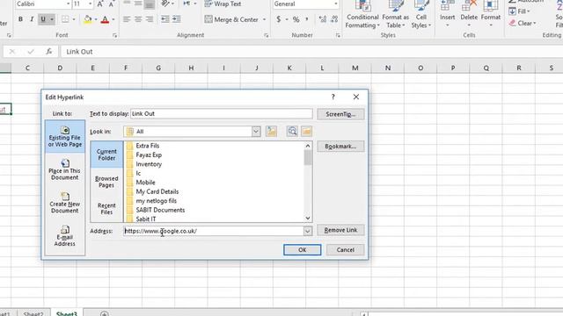Click Address field with google URL
This screenshot has height=316, width=563.
213,231
